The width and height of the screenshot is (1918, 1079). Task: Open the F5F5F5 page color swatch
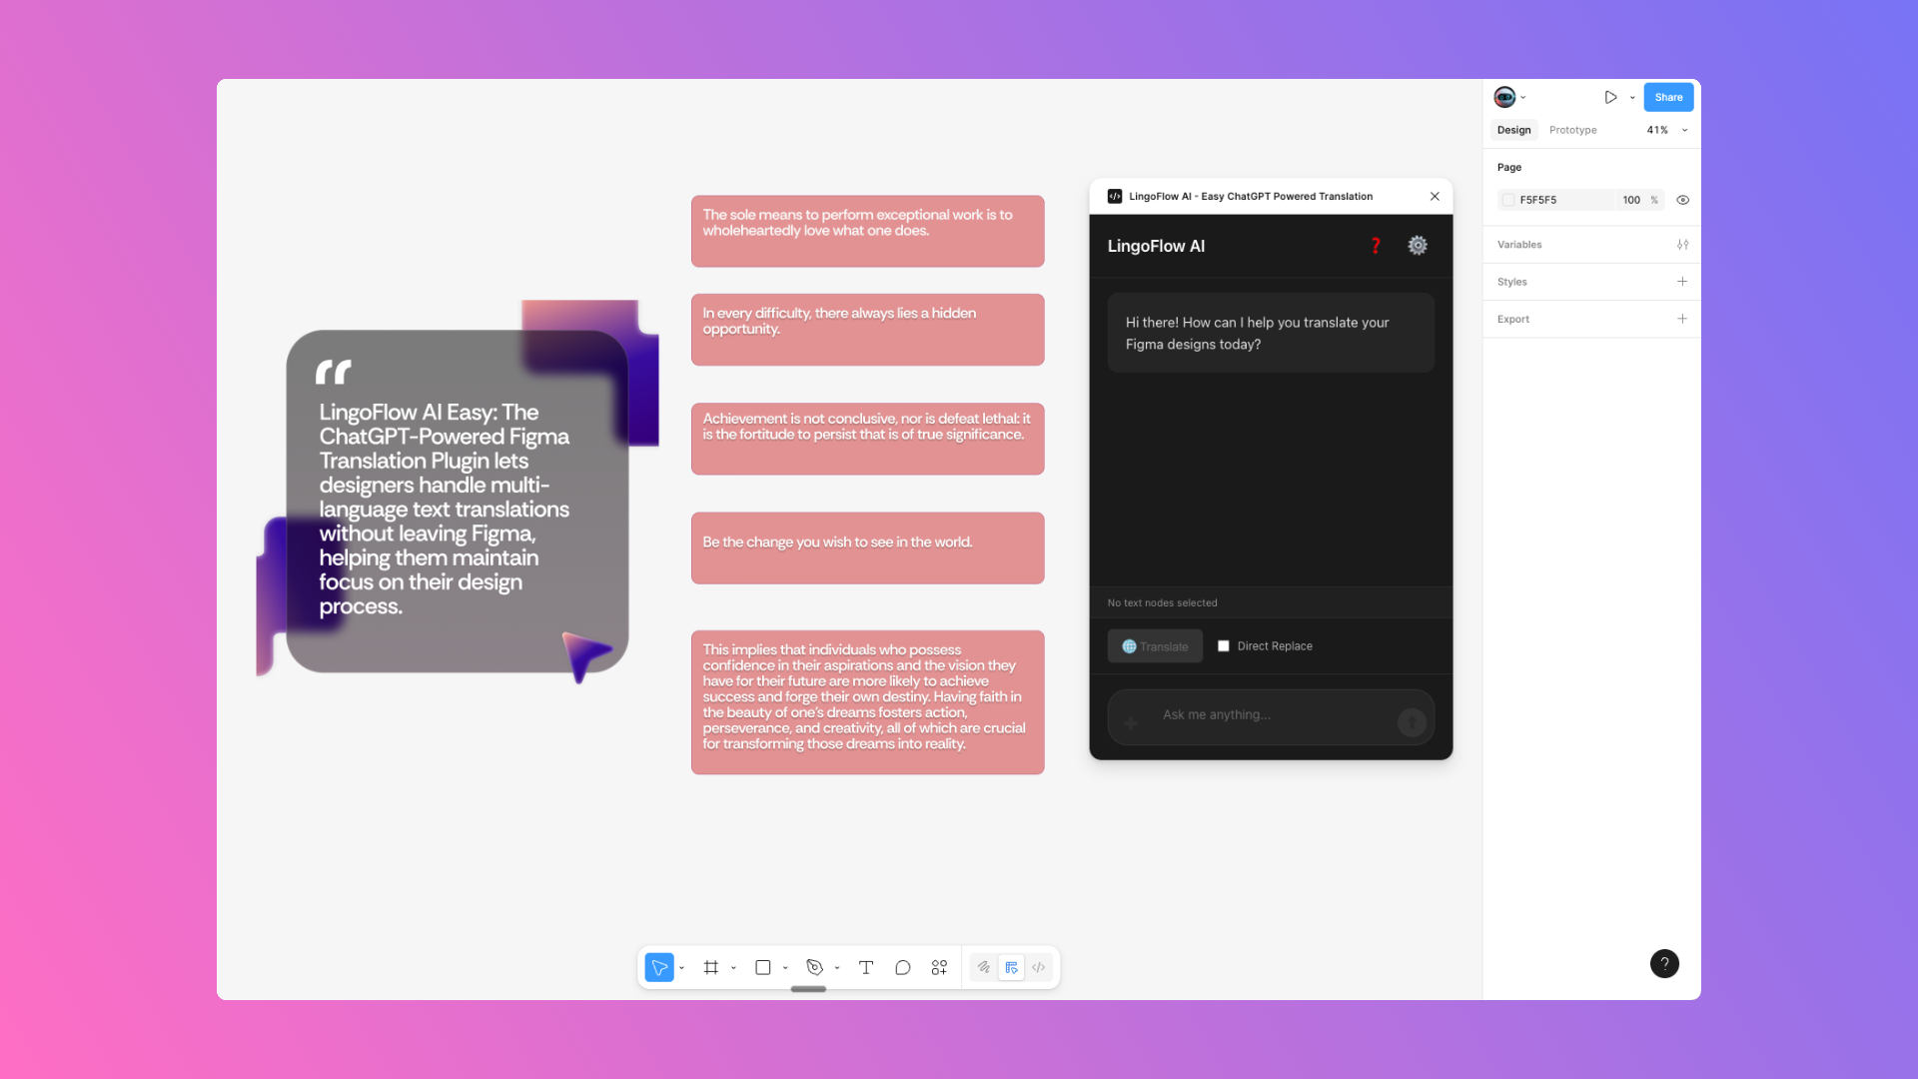pyautogui.click(x=1508, y=200)
